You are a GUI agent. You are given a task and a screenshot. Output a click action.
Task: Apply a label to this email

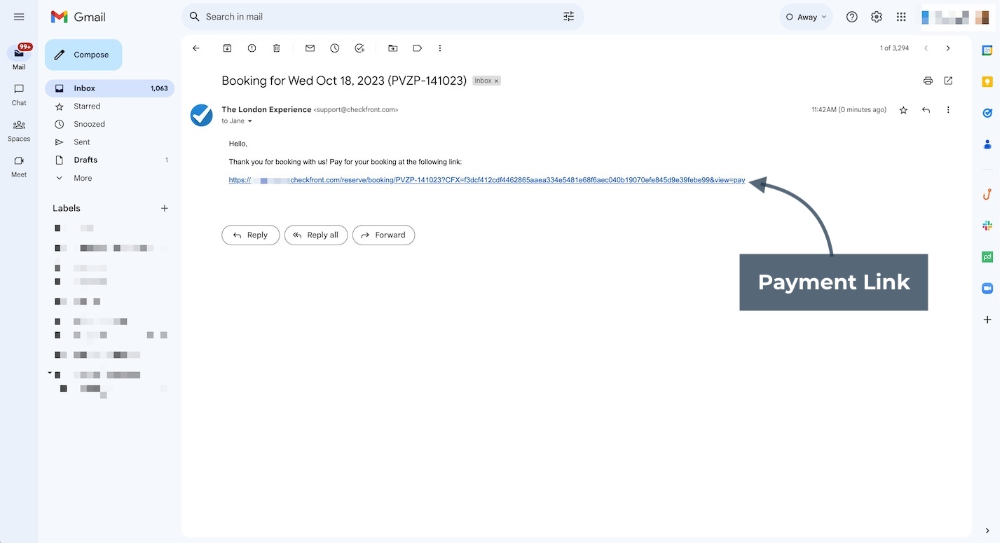coord(418,48)
